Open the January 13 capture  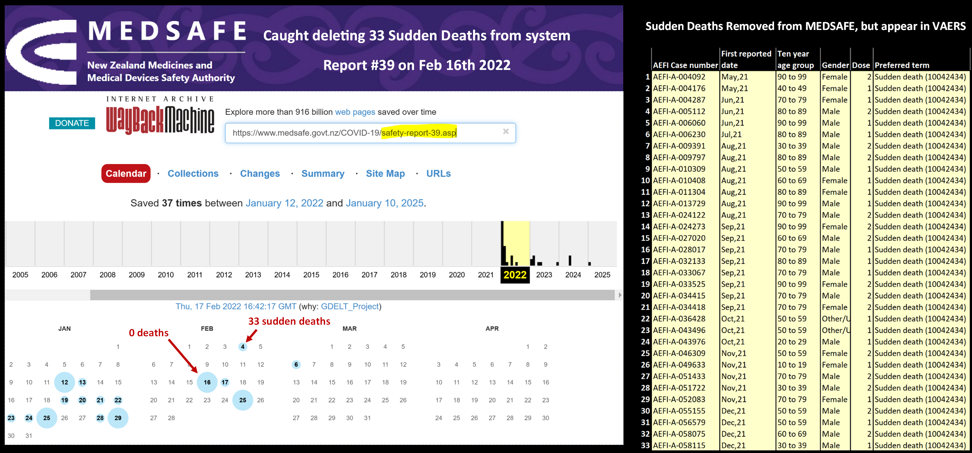pos(82,382)
